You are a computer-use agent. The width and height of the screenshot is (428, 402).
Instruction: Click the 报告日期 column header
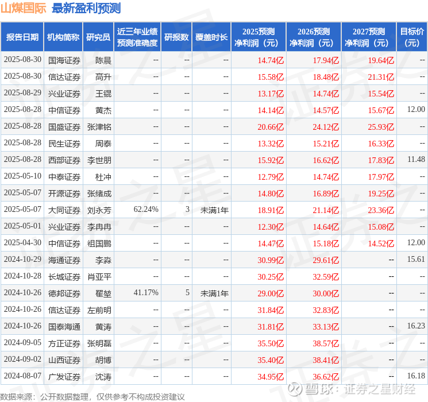click(x=22, y=37)
